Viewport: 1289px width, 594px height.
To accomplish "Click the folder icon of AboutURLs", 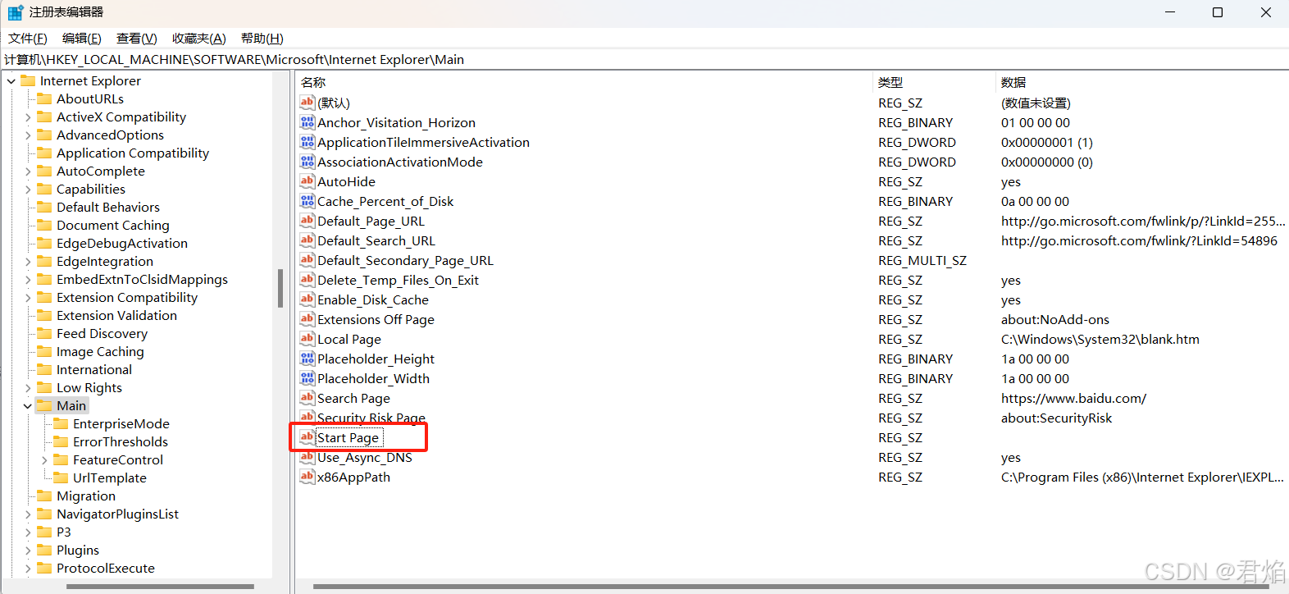I will pos(44,98).
